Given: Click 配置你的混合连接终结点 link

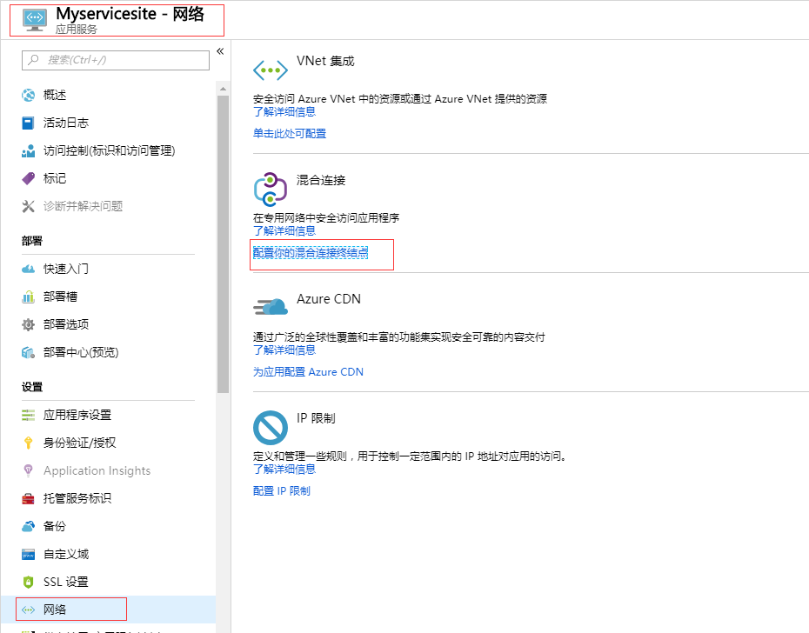Looking at the screenshot, I should (x=311, y=253).
